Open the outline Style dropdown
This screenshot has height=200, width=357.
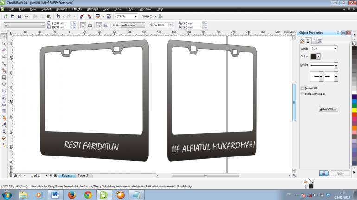(336, 66)
